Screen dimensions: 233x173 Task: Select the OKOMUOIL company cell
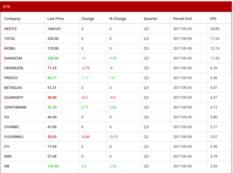click(x=14, y=68)
